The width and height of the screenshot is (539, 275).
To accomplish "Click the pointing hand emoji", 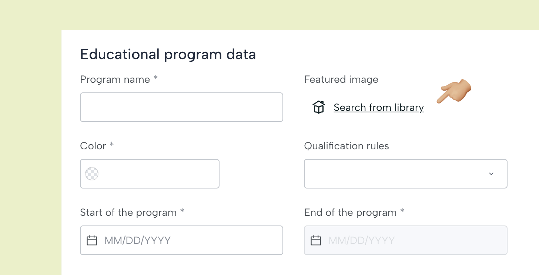I will [454, 91].
